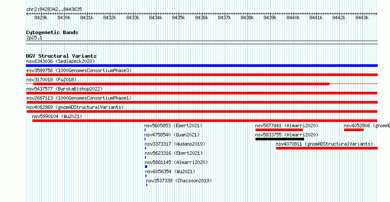The width and height of the screenshot is (390, 202).
Task: Select the black nsv5833755 variant bar
Action: (x=280, y=139)
